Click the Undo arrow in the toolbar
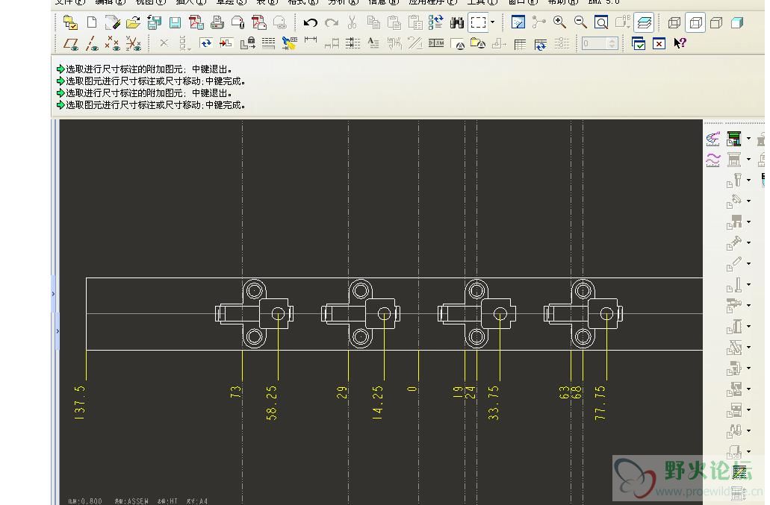This screenshot has width=770, height=505. pyautogui.click(x=311, y=22)
